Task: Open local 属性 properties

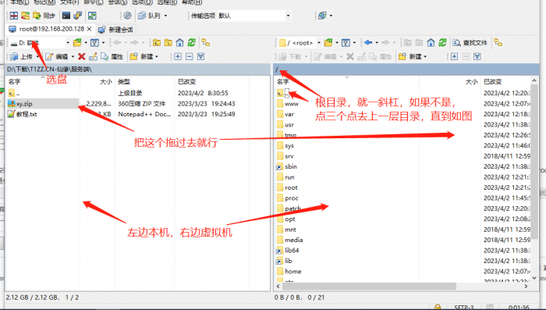Action: pos(112,56)
